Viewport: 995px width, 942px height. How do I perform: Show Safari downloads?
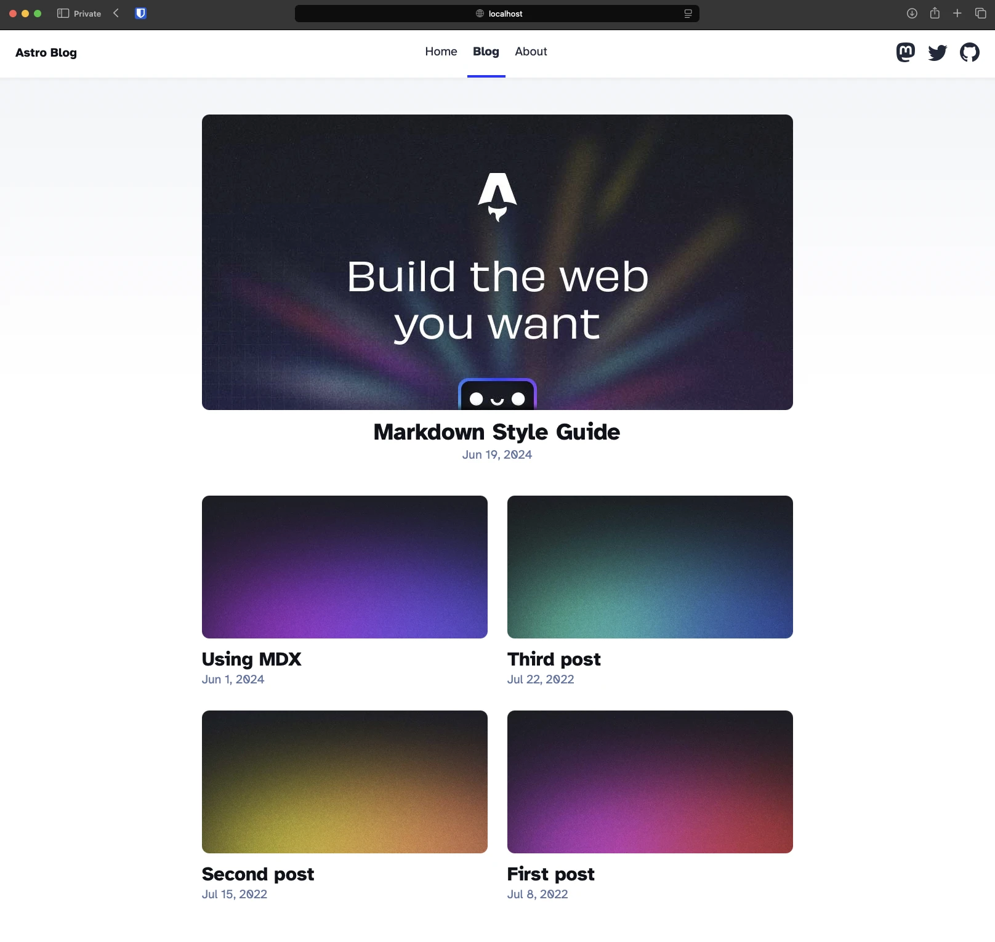coord(912,14)
